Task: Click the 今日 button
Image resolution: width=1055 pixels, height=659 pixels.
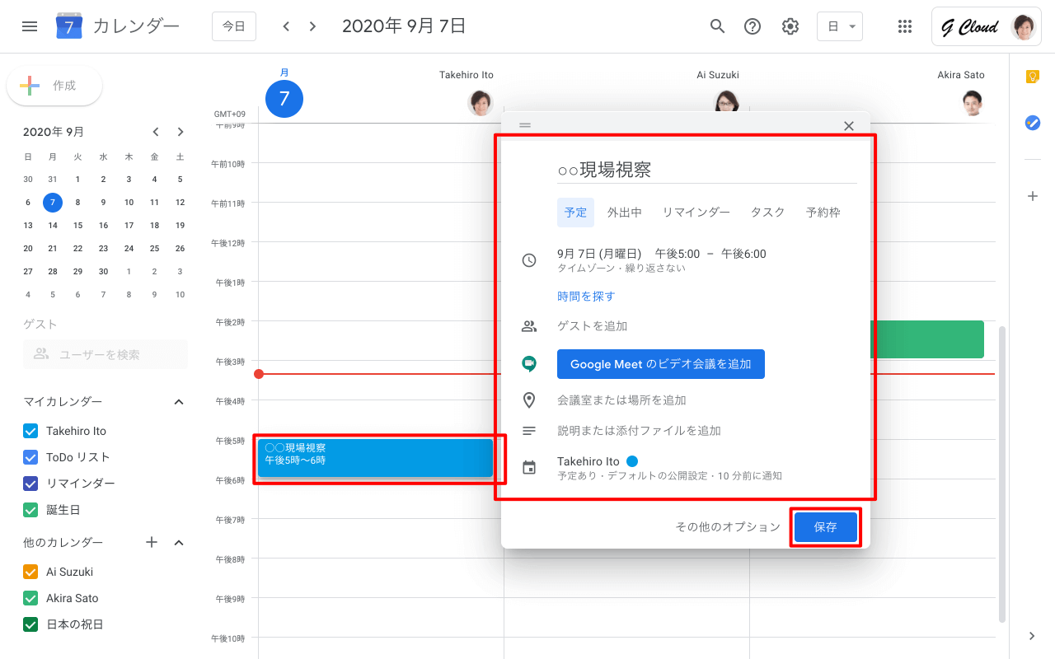Action: pos(234,26)
